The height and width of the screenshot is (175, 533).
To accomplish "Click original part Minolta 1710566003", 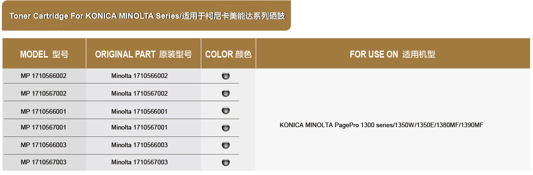I will [139, 145].
